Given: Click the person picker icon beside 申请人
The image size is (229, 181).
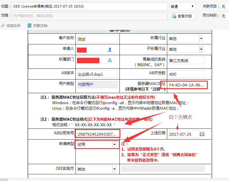Looking at the screenshot, I should tap(110, 50).
